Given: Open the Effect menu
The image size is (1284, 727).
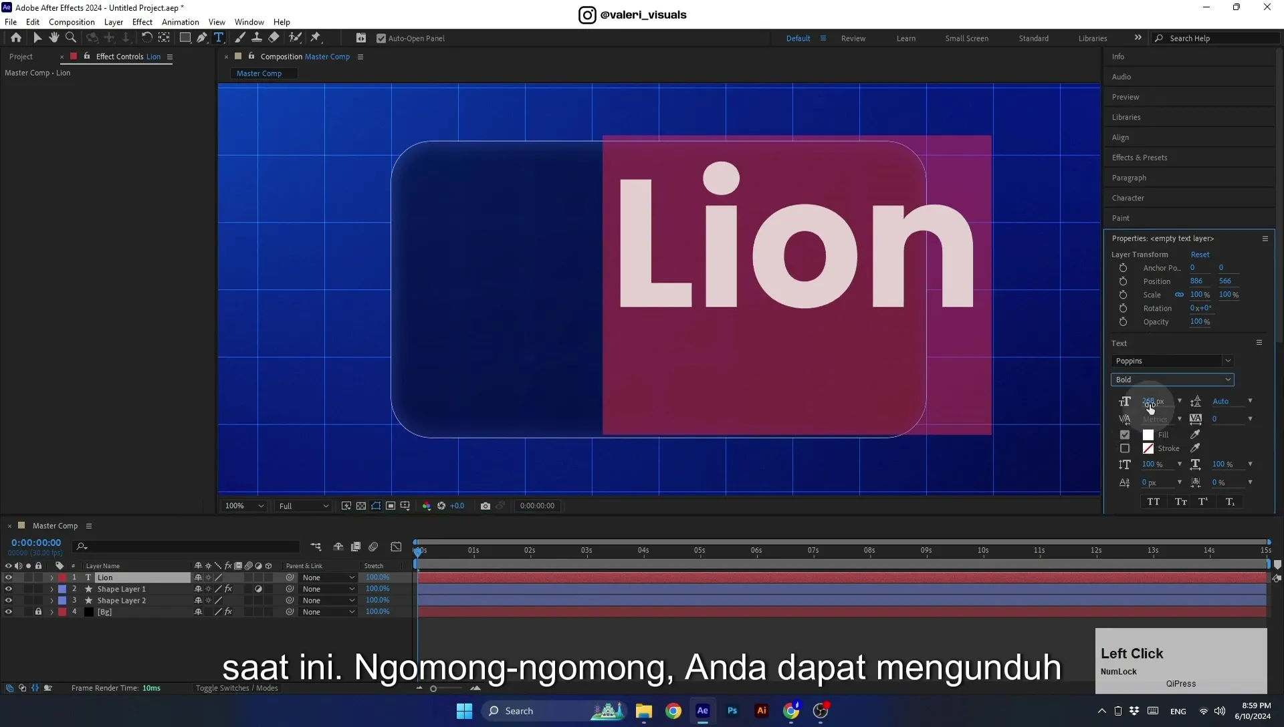Looking at the screenshot, I should pyautogui.click(x=142, y=22).
